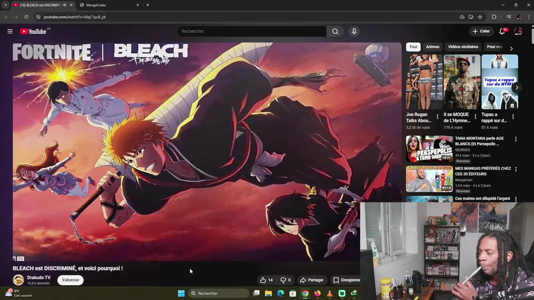The width and height of the screenshot is (534, 300).
Task: Close the MangaCodex tab
Action: [138, 5]
